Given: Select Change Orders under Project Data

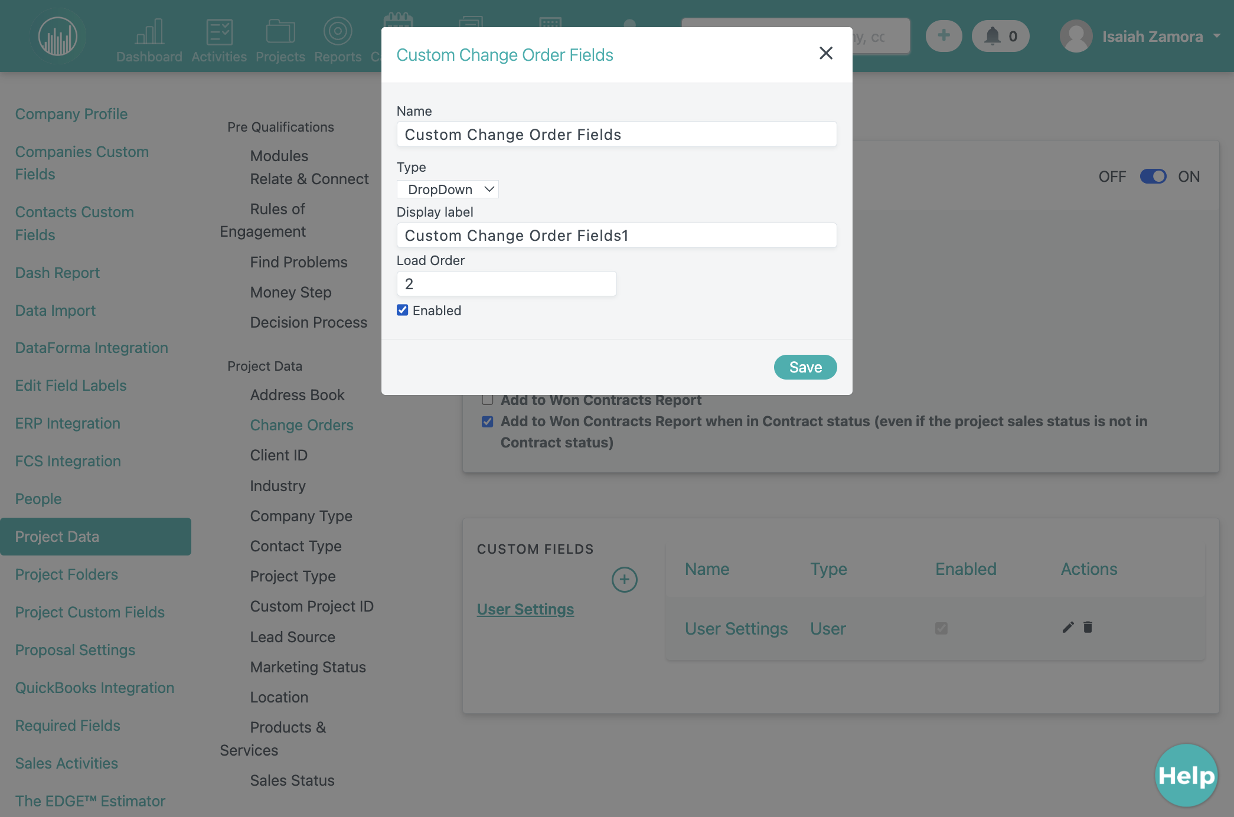Looking at the screenshot, I should coord(302,425).
